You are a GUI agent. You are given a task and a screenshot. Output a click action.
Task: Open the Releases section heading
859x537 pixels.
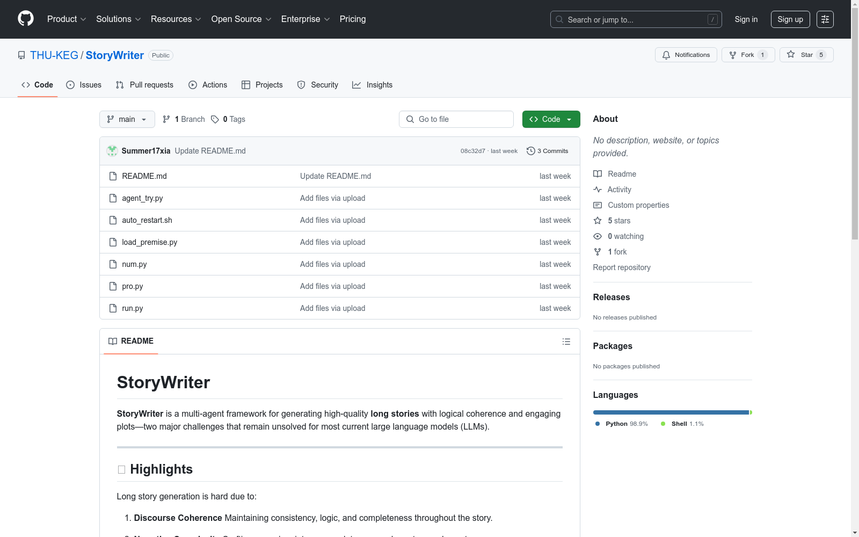pyautogui.click(x=612, y=297)
